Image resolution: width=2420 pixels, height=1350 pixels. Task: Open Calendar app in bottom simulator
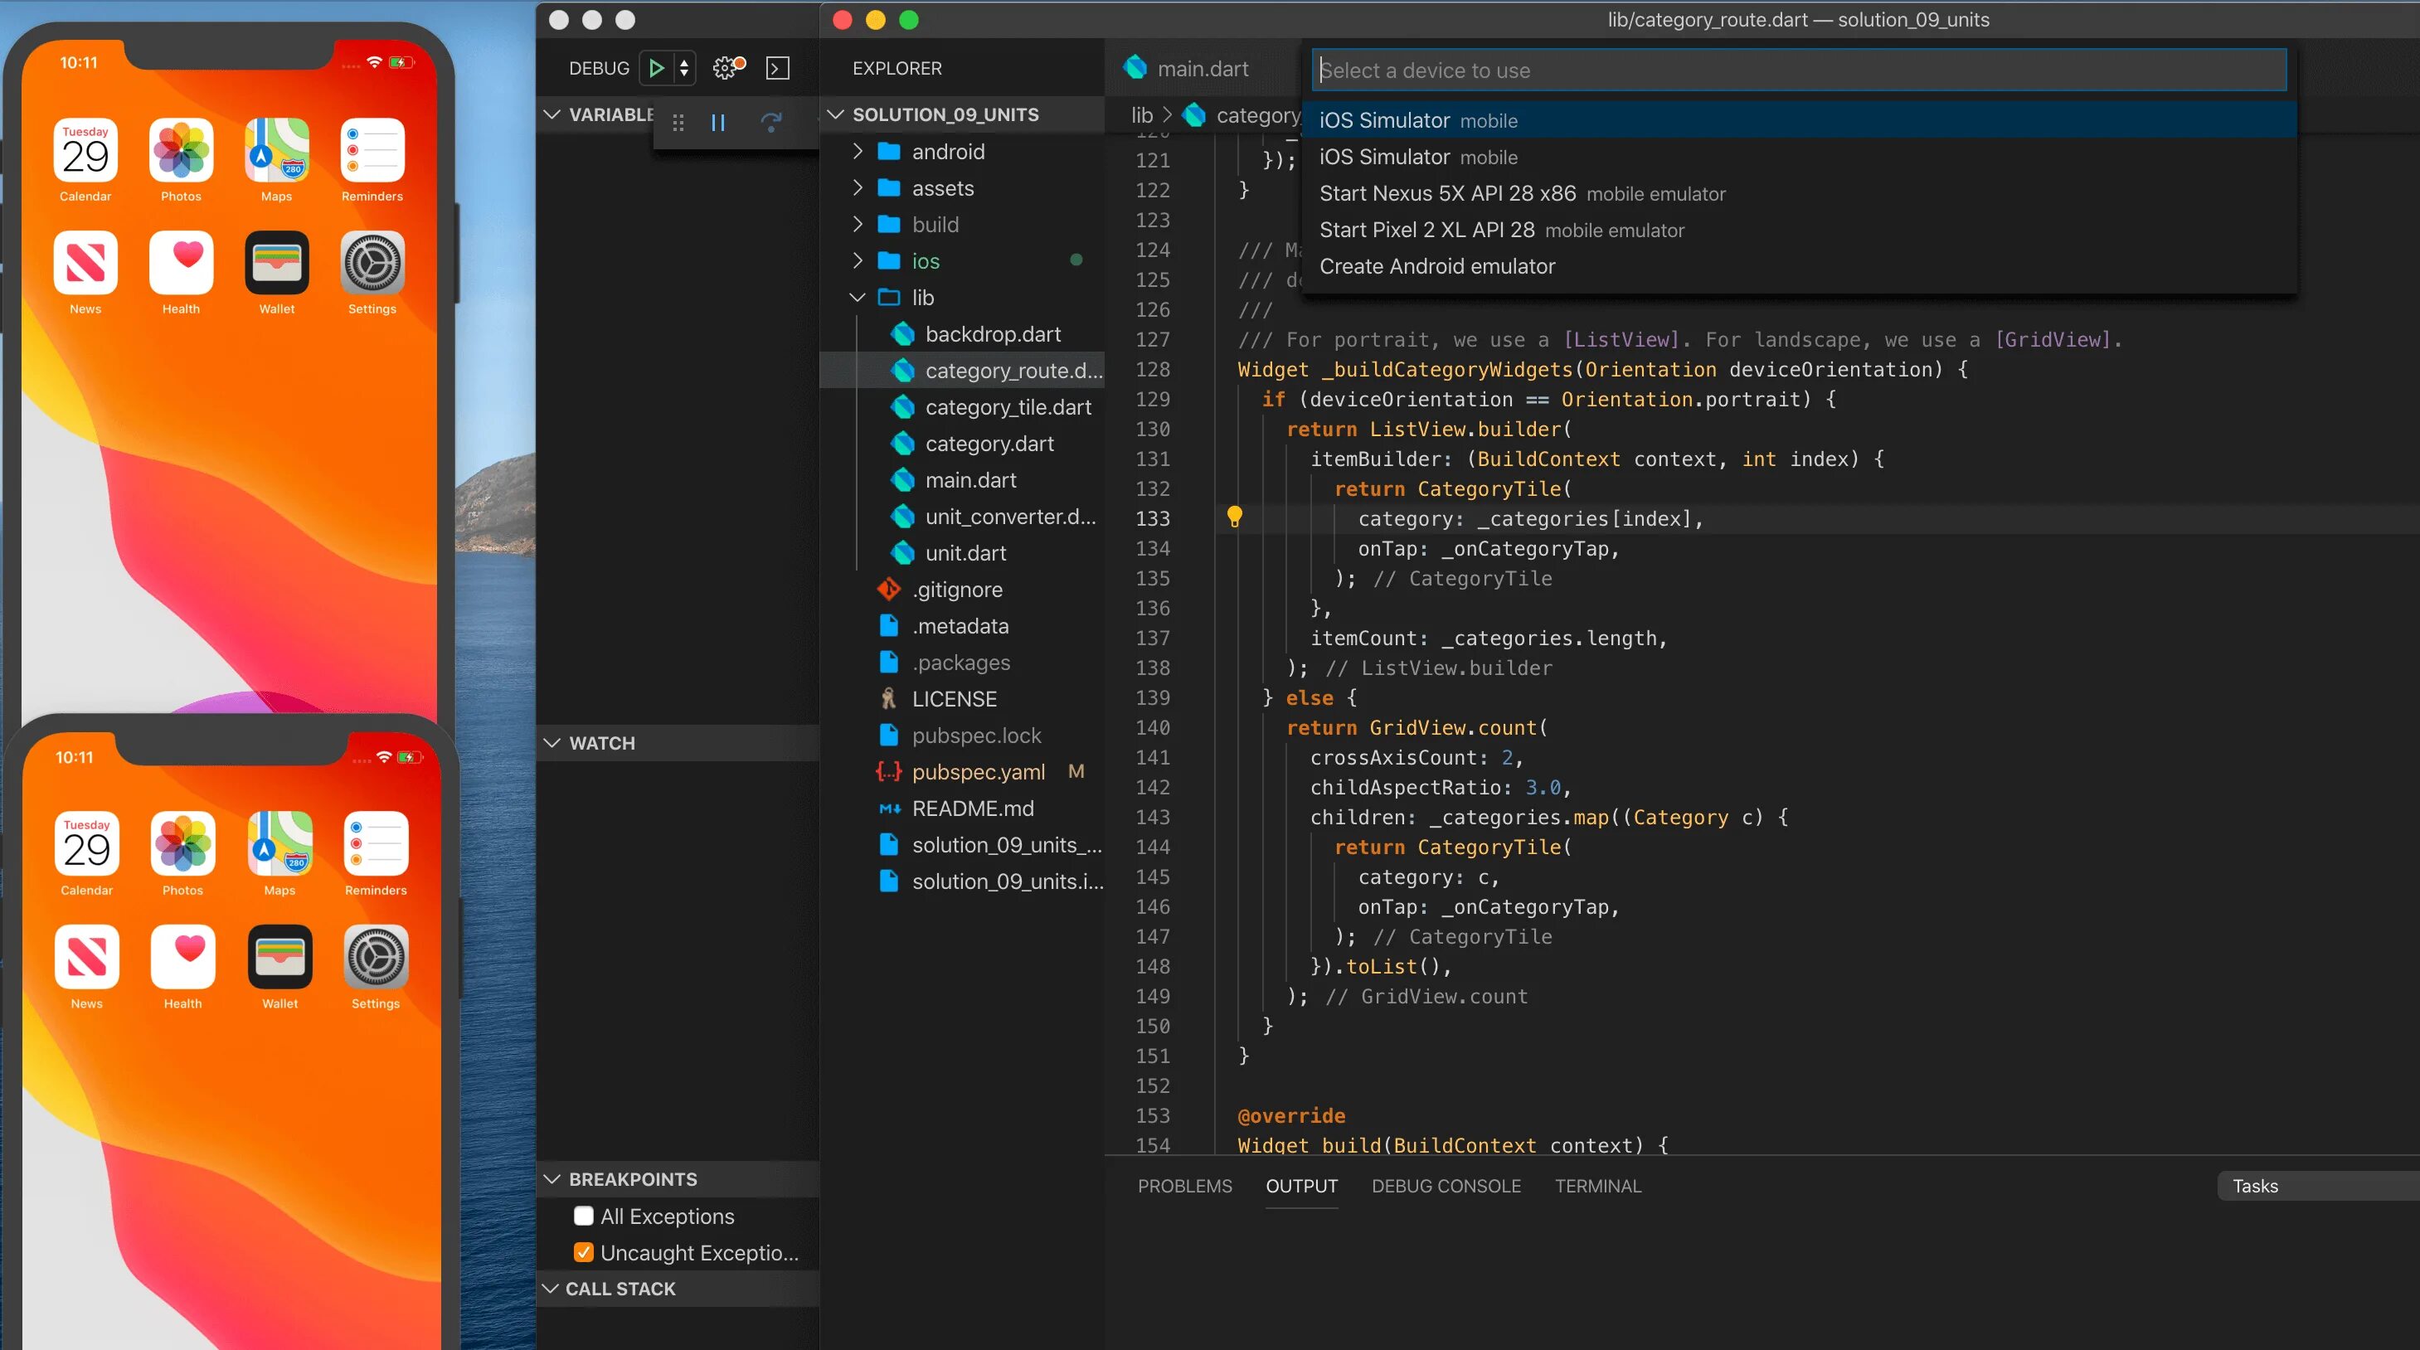tap(86, 843)
